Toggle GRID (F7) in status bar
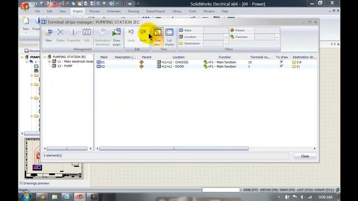The width and height of the screenshot is (358, 201). tap(251, 190)
